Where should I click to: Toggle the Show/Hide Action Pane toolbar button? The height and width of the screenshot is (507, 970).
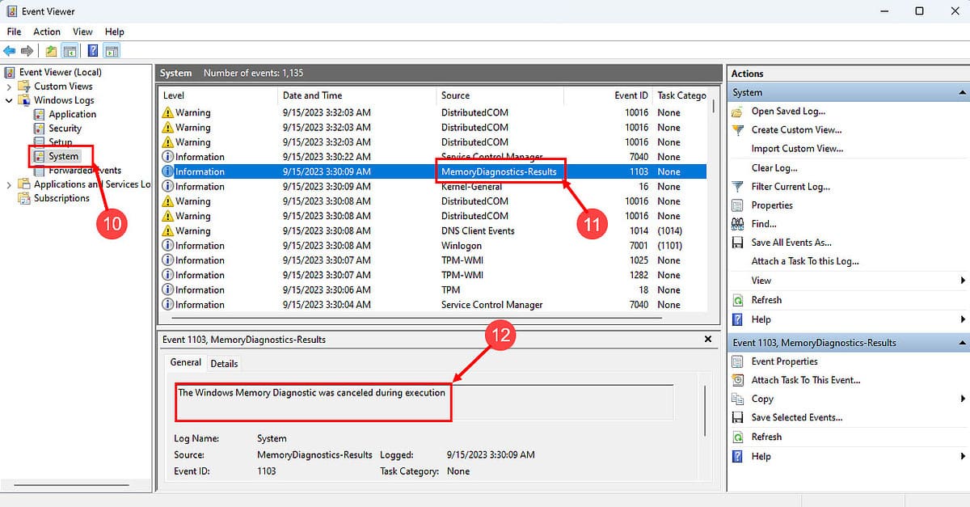[x=112, y=50]
